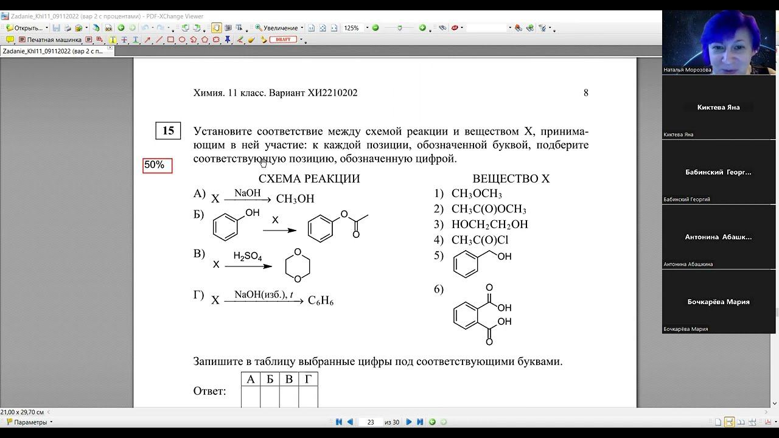
Task: Select Наталья Морозова video thumbnail
Action: tap(719, 42)
